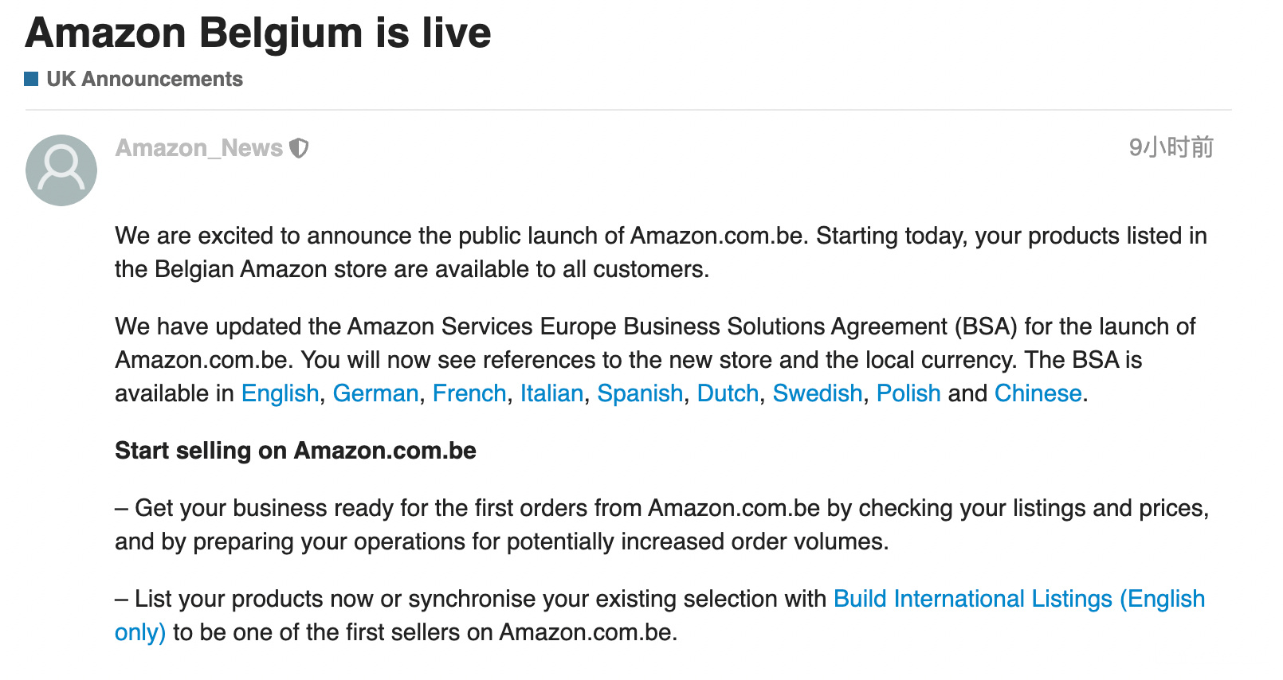Open the UK Announcements category
The height and width of the screenshot is (680, 1283).
coord(144,79)
